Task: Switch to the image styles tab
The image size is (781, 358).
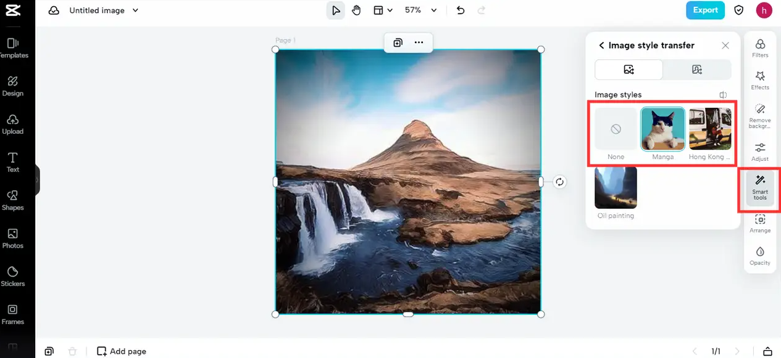Action: point(629,70)
